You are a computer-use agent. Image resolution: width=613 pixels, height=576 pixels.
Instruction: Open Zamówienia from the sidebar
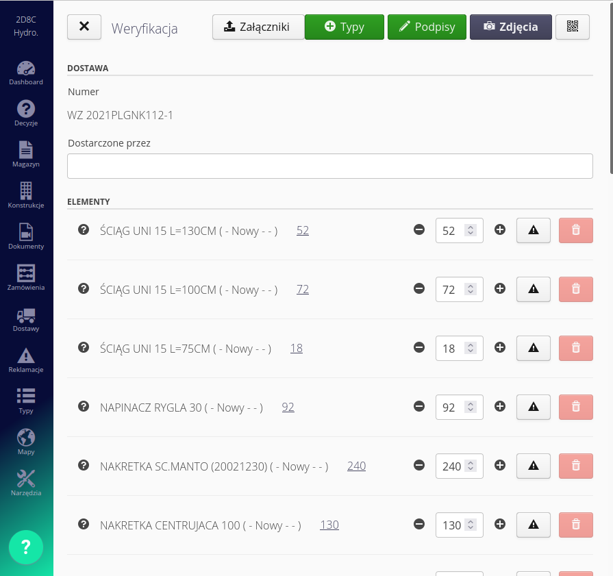[x=26, y=278]
